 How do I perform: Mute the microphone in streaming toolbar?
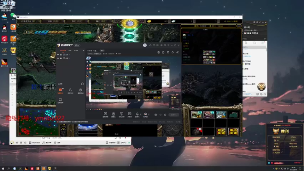tap(137, 114)
